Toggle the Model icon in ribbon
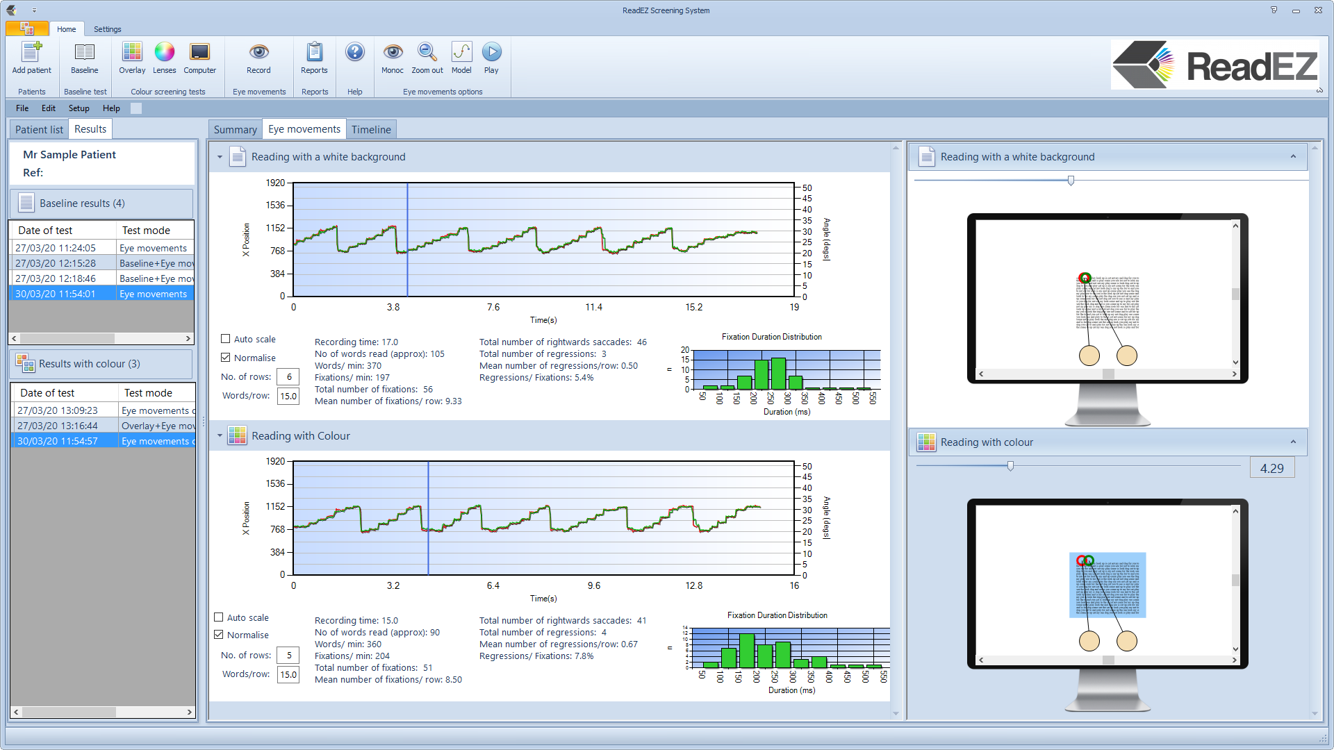Image resolution: width=1334 pixels, height=750 pixels. click(461, 53)
